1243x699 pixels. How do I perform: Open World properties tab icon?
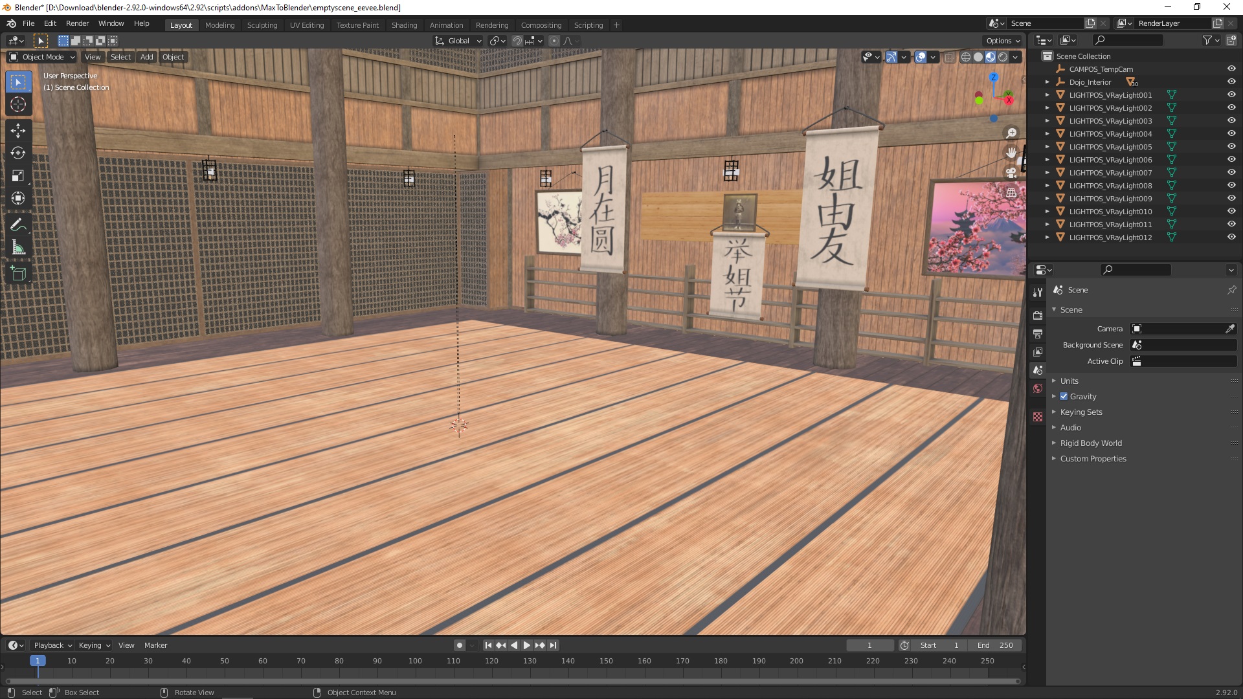[x=1038, y=388]
